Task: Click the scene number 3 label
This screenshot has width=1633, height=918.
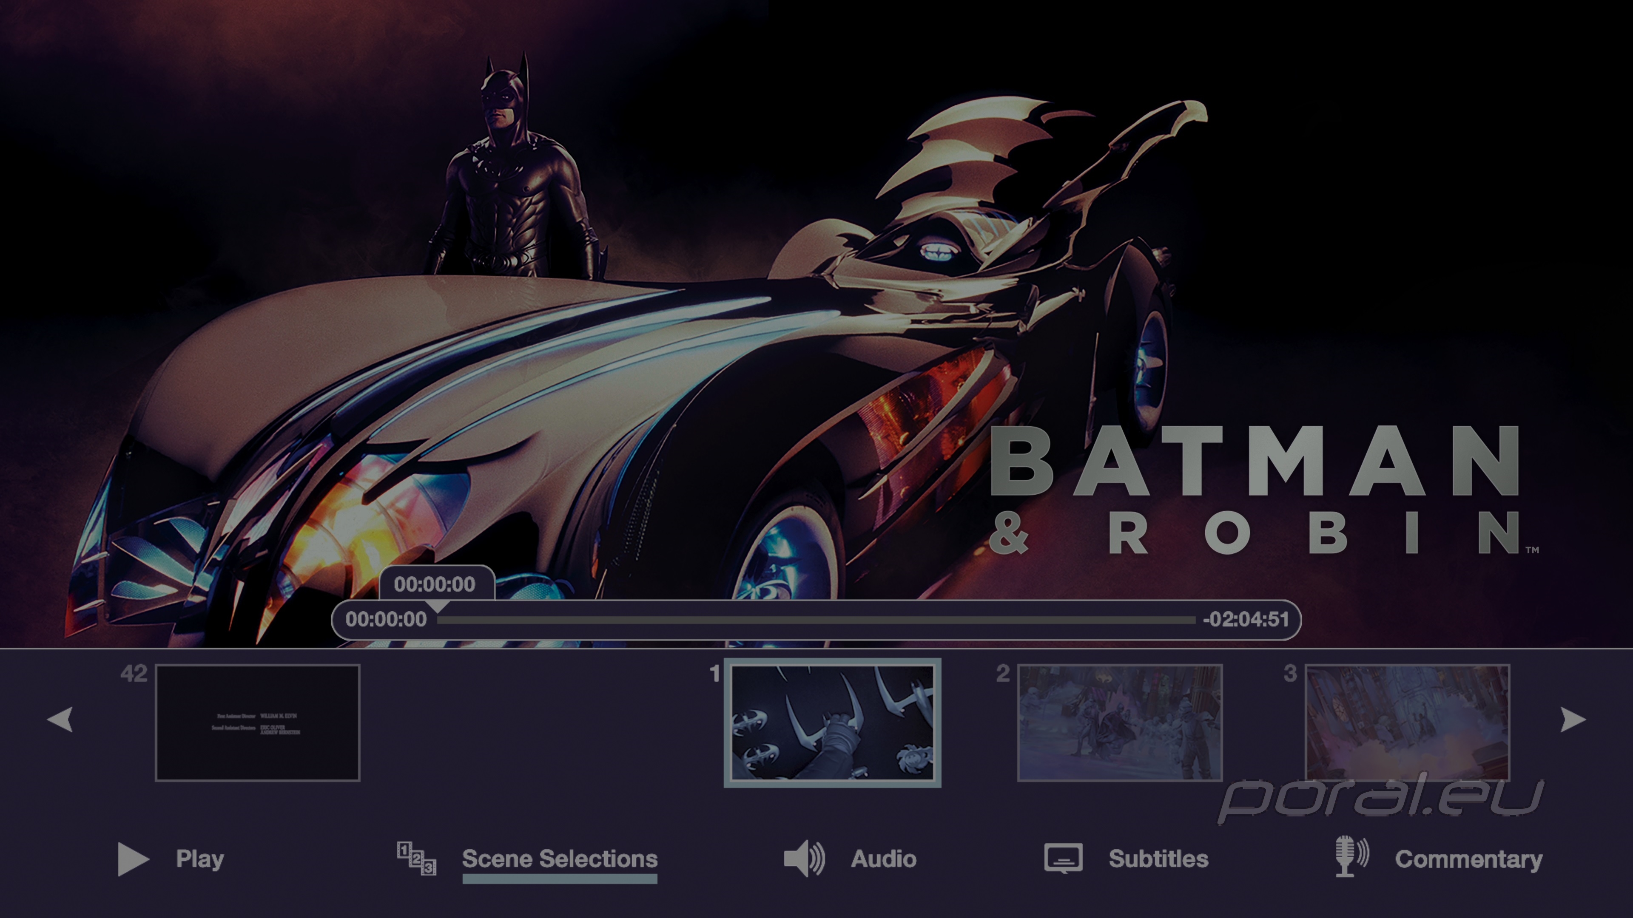Action: coord(1290,674)
